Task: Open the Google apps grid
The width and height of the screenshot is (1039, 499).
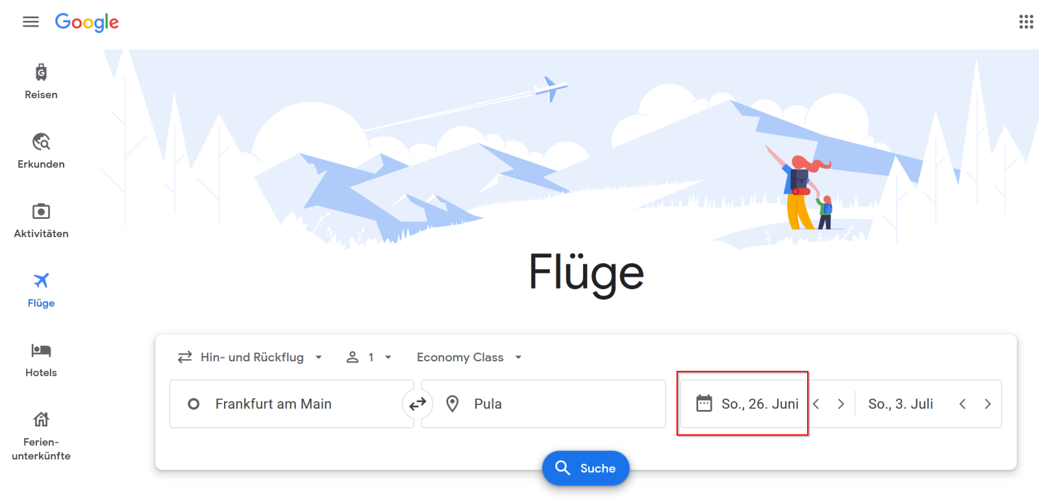Action: 1026,22
